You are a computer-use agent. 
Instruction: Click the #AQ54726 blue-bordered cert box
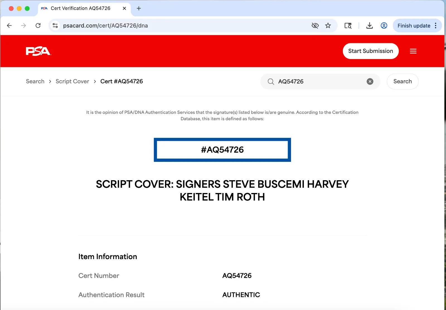coord(222,150)
